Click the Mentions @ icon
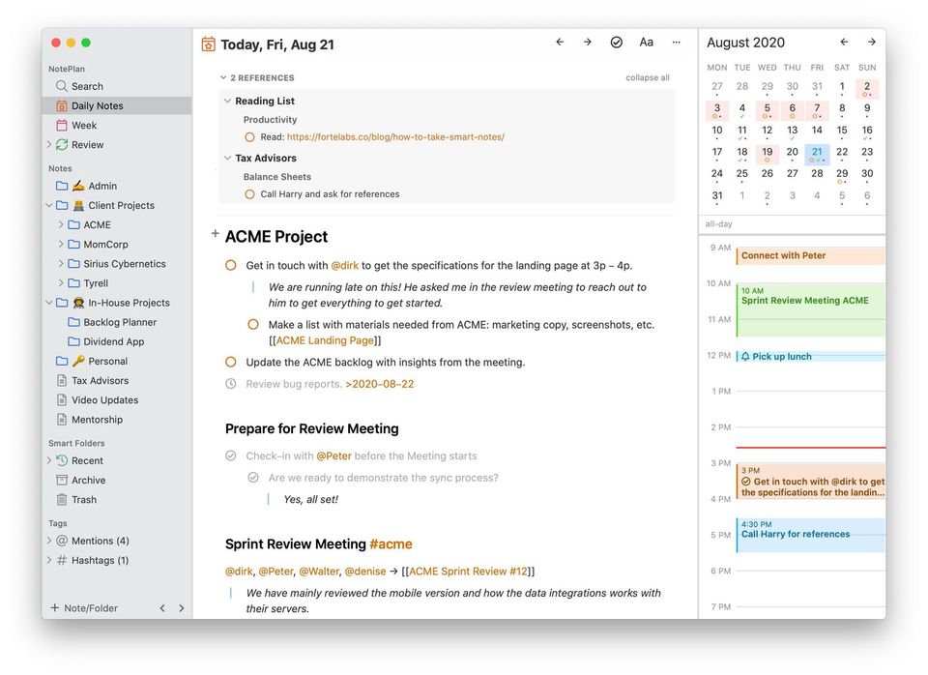Image resolution: width=928 pixels, height=675 pixels. click(62, 542)
